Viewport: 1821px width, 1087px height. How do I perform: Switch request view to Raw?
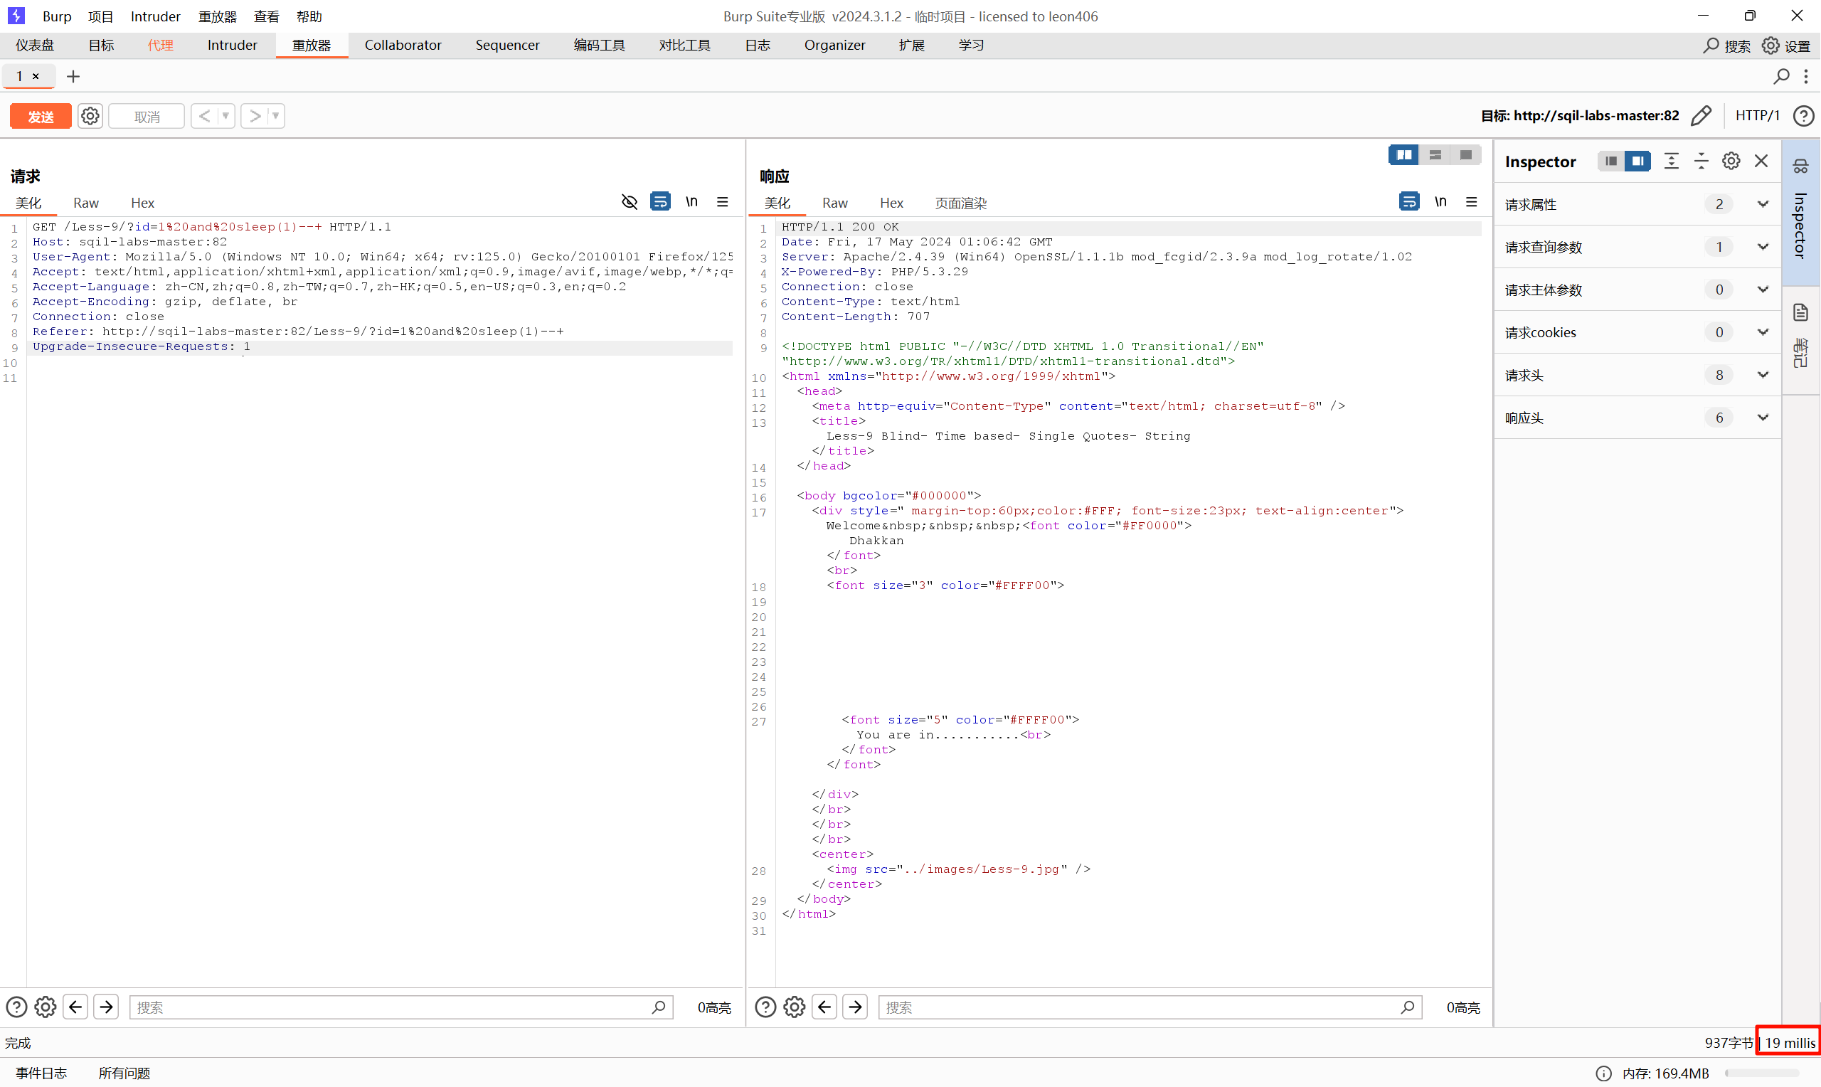pyautogui.click(x=85, y=203)
